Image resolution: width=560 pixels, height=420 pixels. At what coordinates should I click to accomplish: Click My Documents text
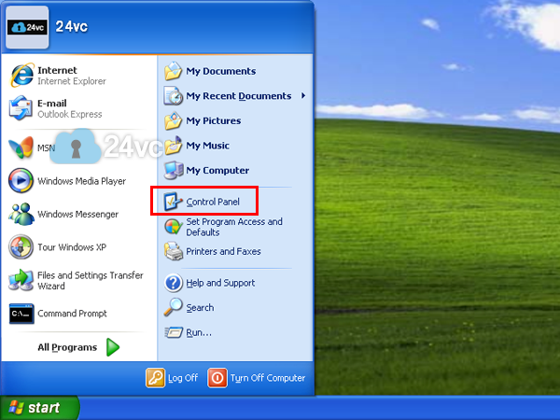[220, 71]
